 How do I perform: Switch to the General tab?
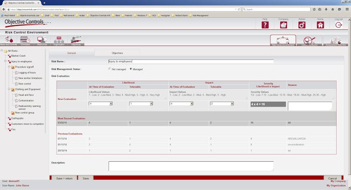(x=71, y=53)
